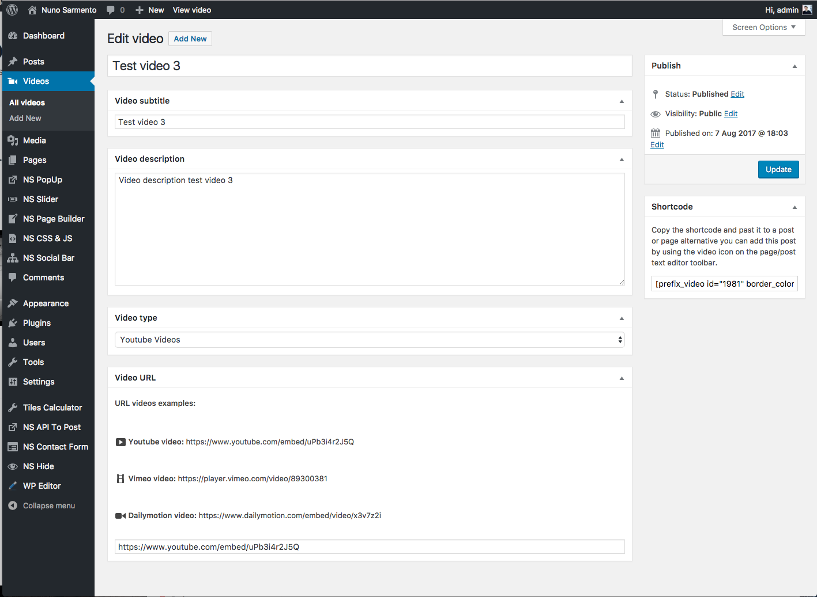Click the status key icon in Publish
817x597 pixels.
pyautogui.click(x=656, y=94)
